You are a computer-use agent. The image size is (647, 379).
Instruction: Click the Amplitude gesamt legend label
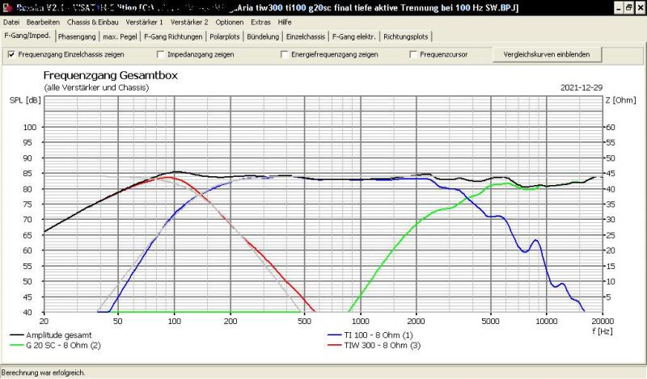59,335
